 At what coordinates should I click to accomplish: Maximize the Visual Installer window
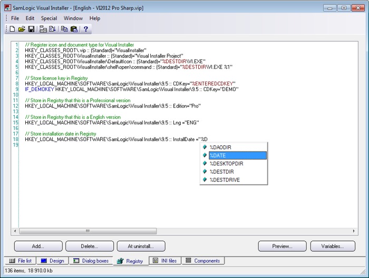(x=344, y=8)
